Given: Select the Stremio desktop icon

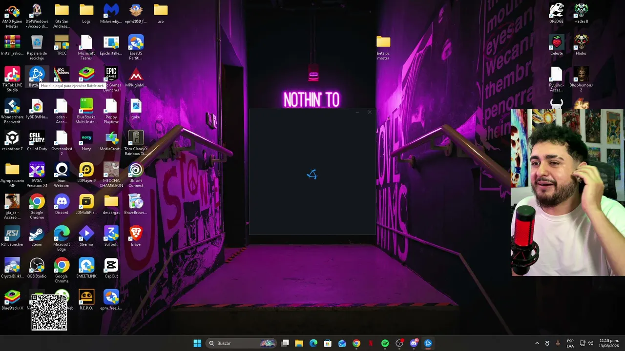Looking at the screenshot, I should coord(86,236).
